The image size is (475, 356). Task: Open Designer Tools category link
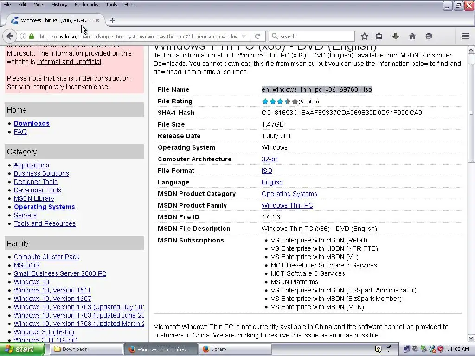point(36,182)
